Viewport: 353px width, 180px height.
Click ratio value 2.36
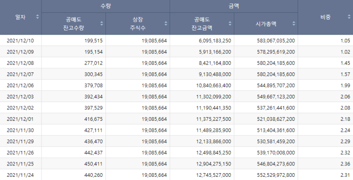(345, 164)
